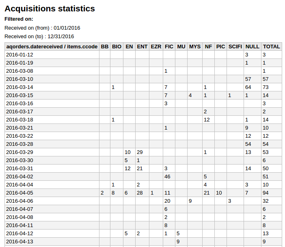Screen dimensions: 285x247
Task: Select the 2016-03-14 date row label
Action: tap(20, 87)
